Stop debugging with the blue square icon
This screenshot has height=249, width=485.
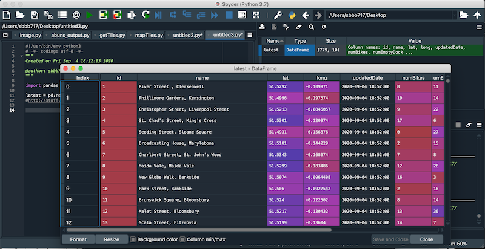[229, 15]
